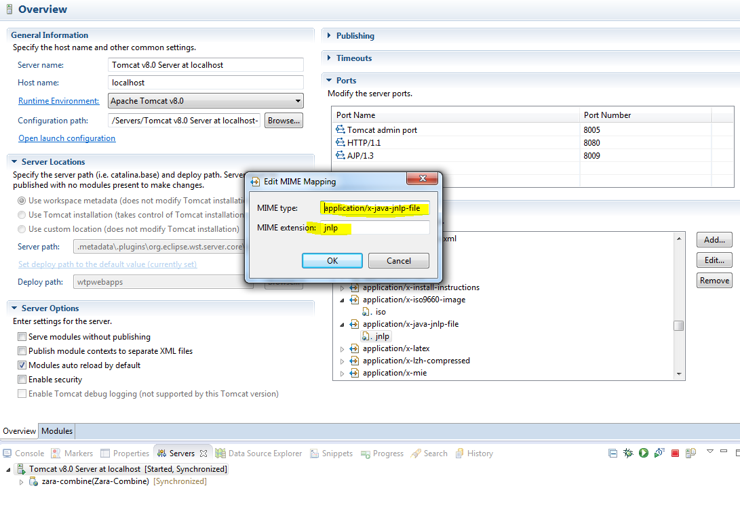The image size is (740, 524).
Task: Publish to the server icon
Action: (690, 454)
